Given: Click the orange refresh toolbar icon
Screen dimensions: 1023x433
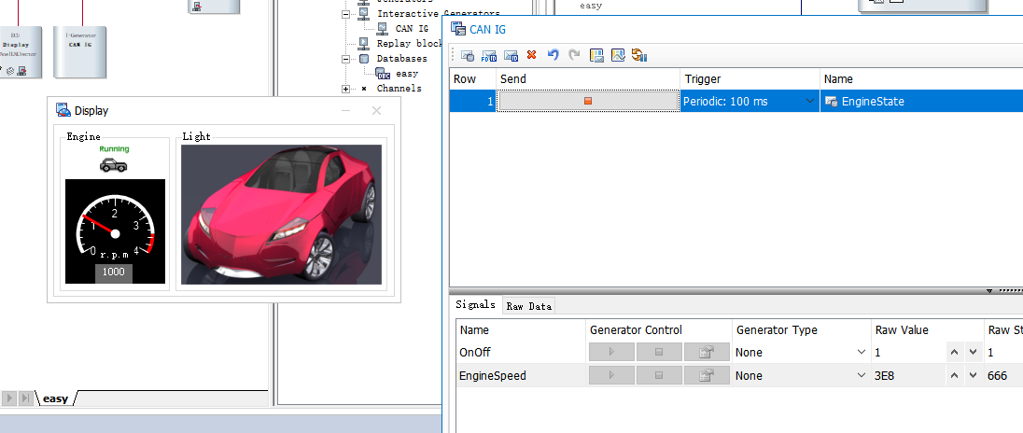Looking at the screenshot, I should click(x=638, y=55).
